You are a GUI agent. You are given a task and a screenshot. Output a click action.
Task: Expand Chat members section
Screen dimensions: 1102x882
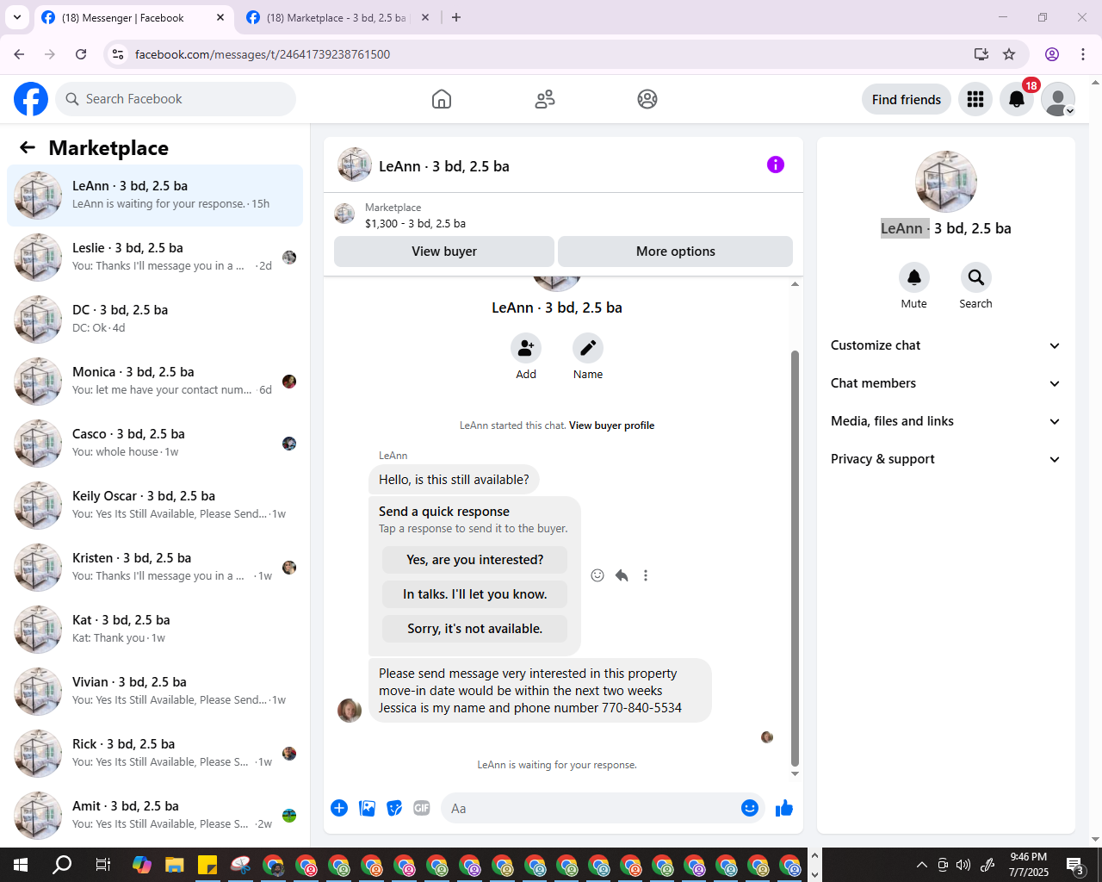click(x=945, y=383)
